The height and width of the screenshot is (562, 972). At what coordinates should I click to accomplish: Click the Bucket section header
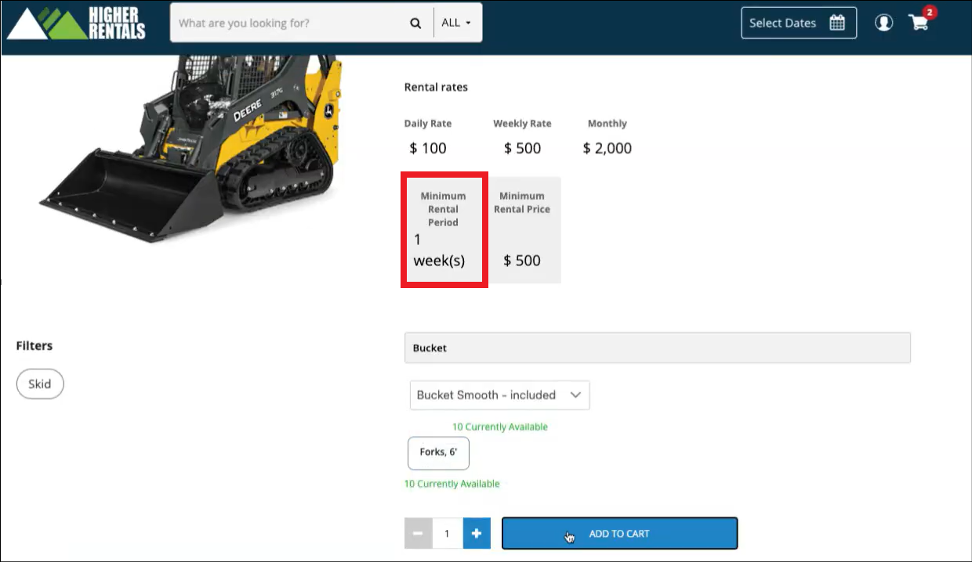click(657, 348)
